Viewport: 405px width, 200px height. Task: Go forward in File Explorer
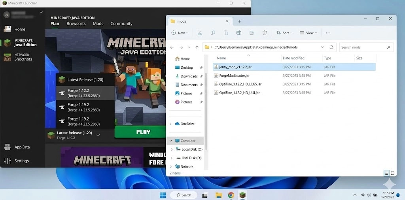pyautogui.click(x=181, y=47)
